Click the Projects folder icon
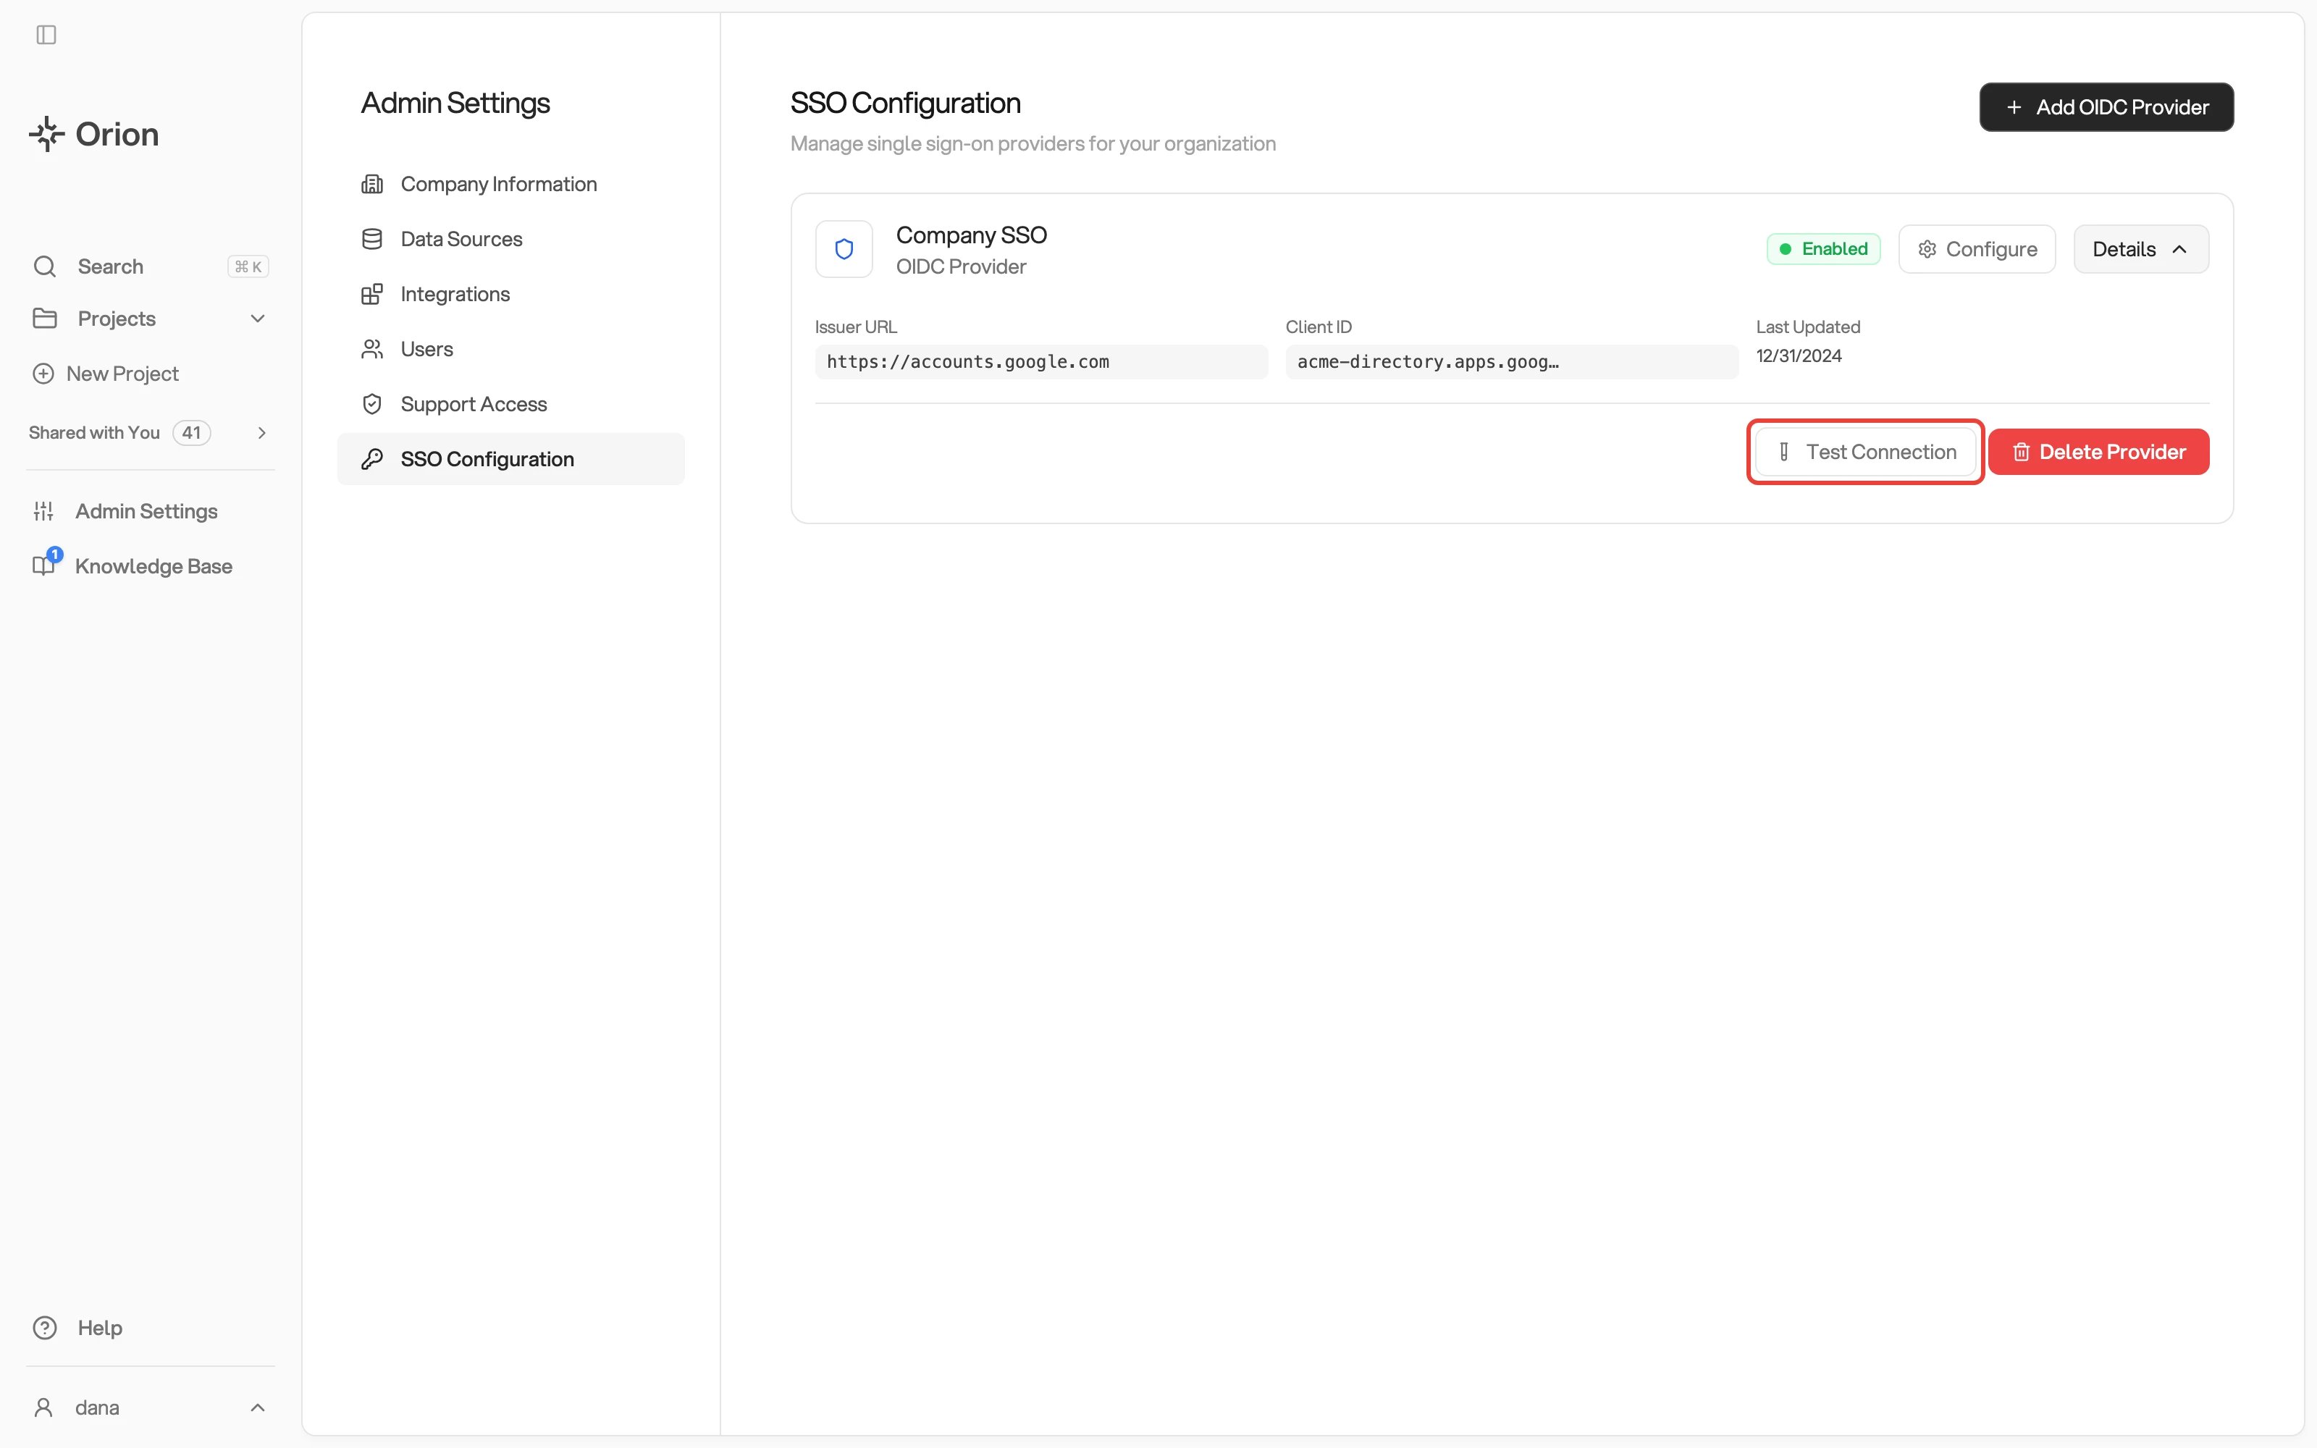The image size is (2317, 1448). point(45,318)
